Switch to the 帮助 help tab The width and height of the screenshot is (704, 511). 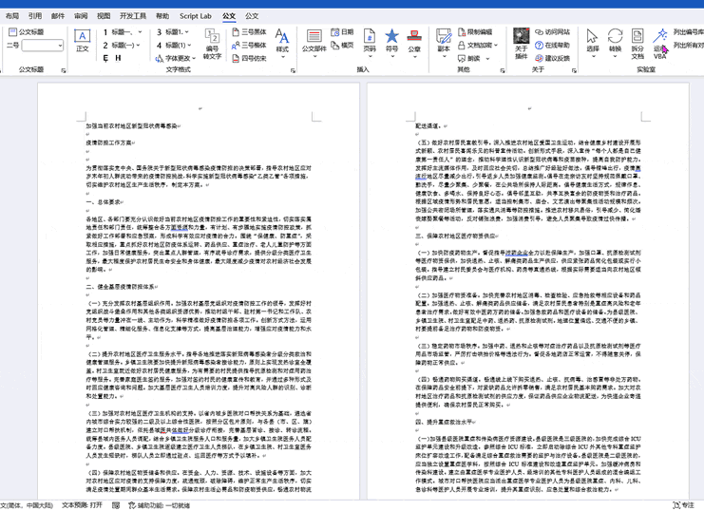(162, 16)
